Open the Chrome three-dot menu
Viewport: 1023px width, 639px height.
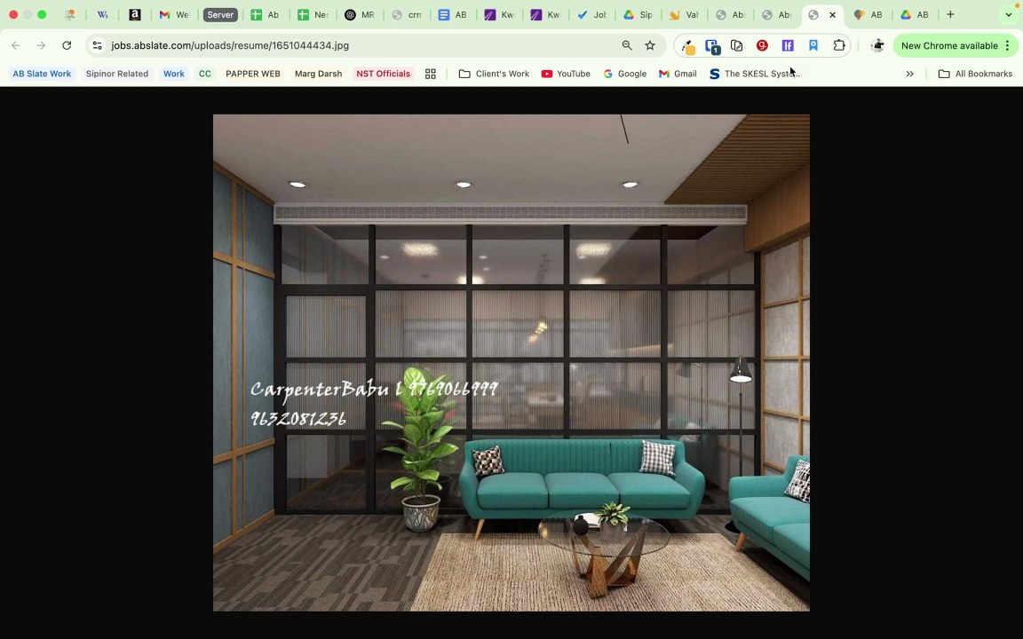[x=1008, y=45]
